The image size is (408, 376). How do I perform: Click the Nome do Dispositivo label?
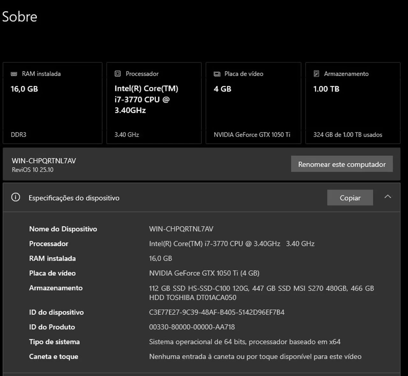tap(63, 229)
